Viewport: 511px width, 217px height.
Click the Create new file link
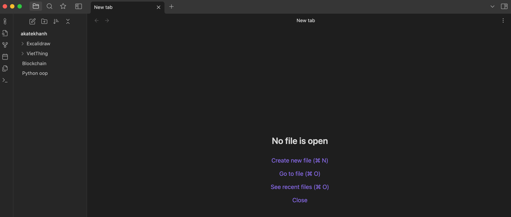[x=300, y=160]
